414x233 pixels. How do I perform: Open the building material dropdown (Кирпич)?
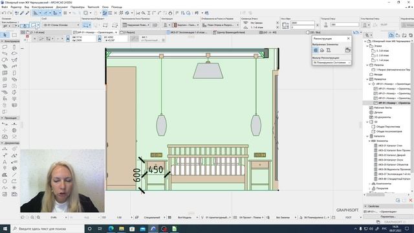coord(186,25)
